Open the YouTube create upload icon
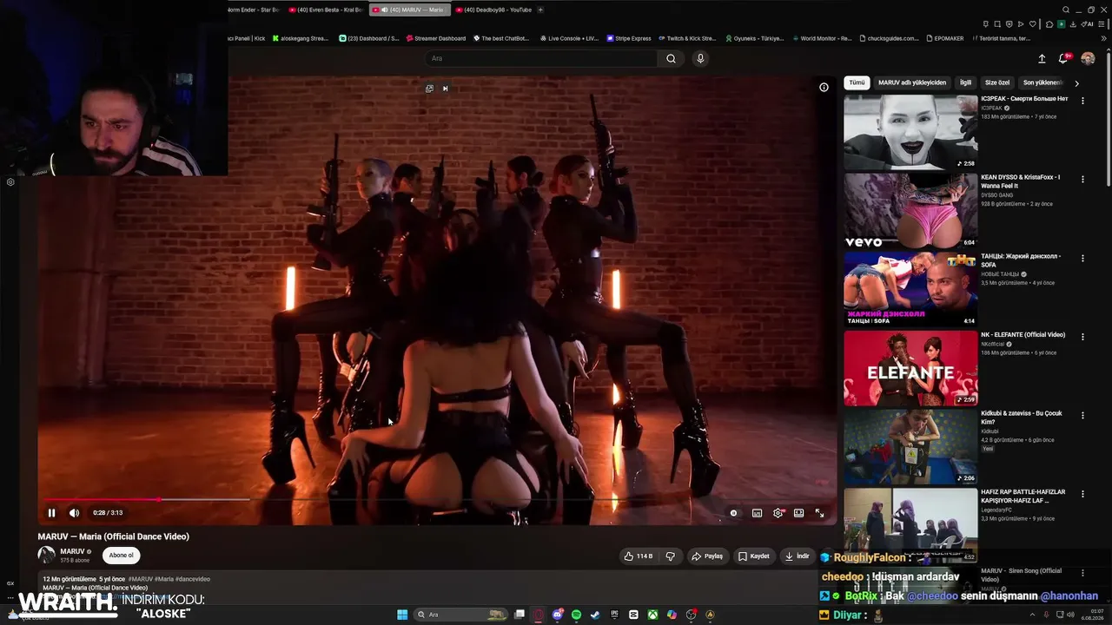Screen dimensions: 1112x625 [1042, 59]
